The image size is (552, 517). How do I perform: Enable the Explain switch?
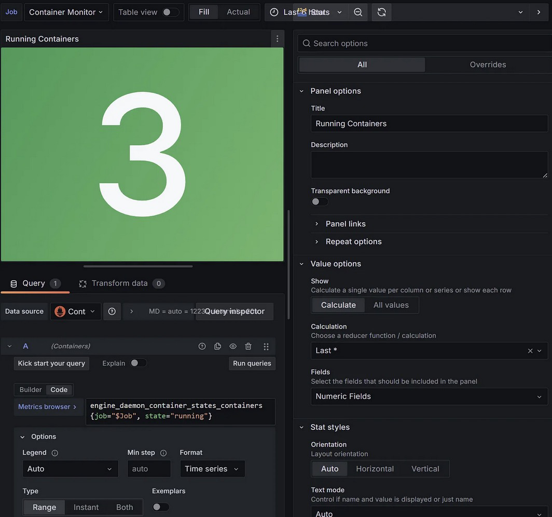[139, 363]
